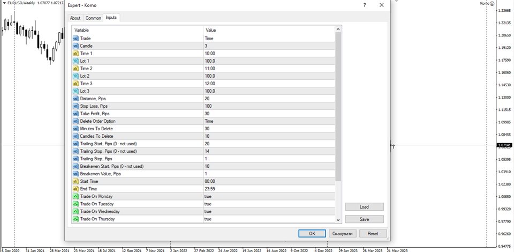514x252 pixels.
Task: Edit the Take Profit, Pips value field
Action: 268,114
